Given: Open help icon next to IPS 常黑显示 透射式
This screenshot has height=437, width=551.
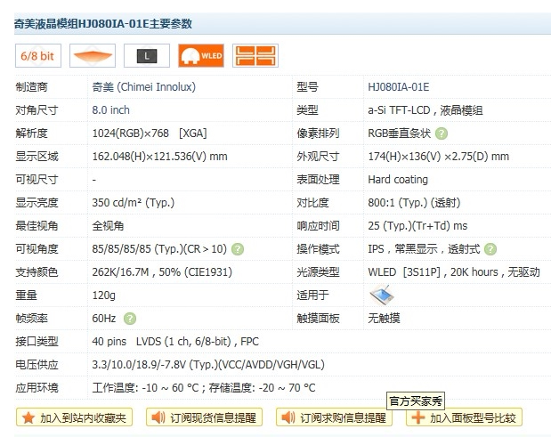Looking at the screenshot, I should (490, 249).
